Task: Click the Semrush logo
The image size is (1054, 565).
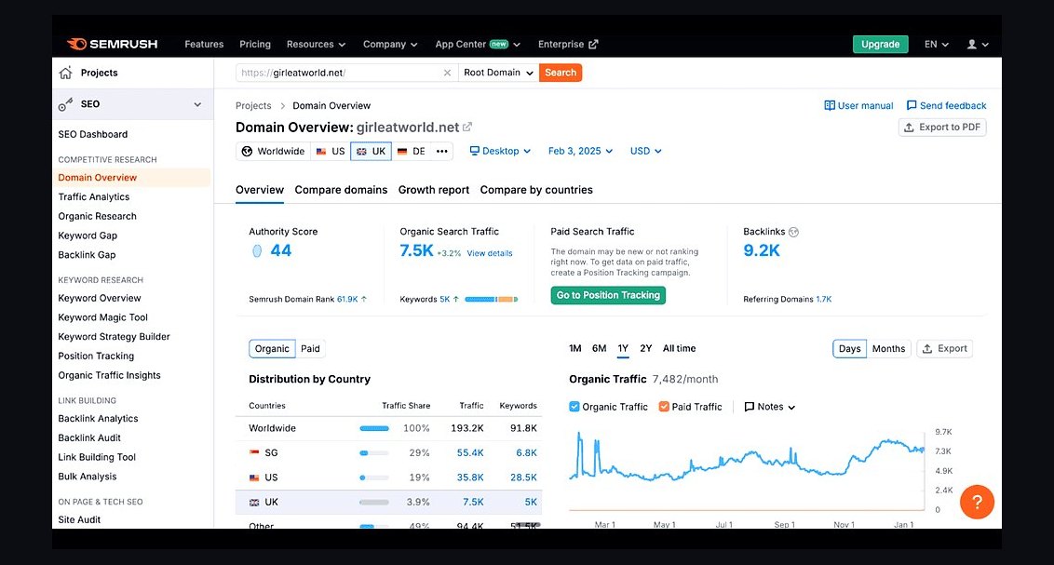Action: coord(113,45)
